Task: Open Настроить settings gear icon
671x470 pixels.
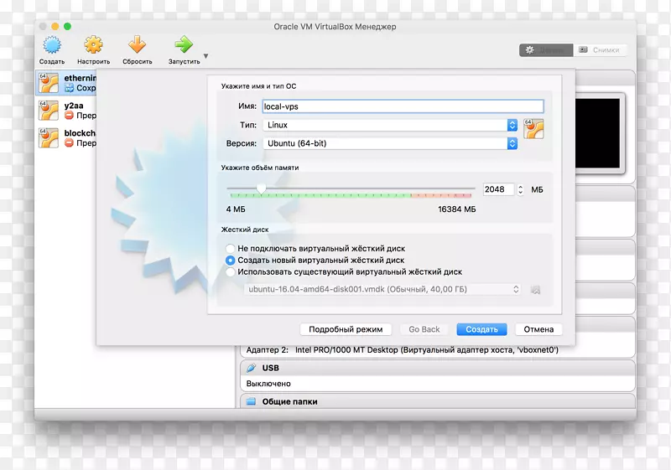Action: [x=93, y=45]
